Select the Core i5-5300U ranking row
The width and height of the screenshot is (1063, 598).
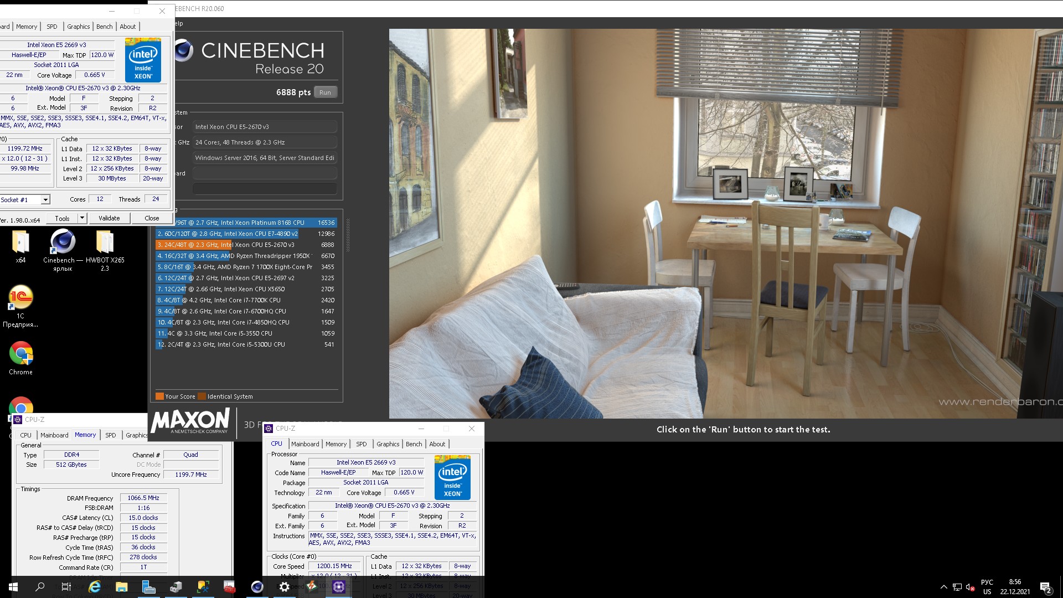click(246, 344)
